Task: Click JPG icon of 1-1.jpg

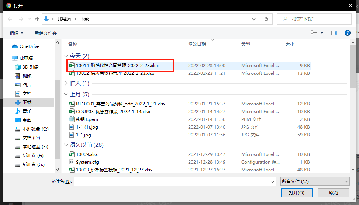Action: 72,135
